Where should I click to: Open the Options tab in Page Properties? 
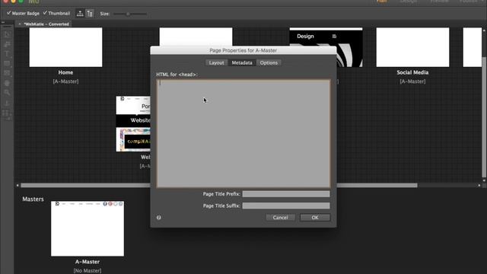pyautogui.click(x=269, y=62)
